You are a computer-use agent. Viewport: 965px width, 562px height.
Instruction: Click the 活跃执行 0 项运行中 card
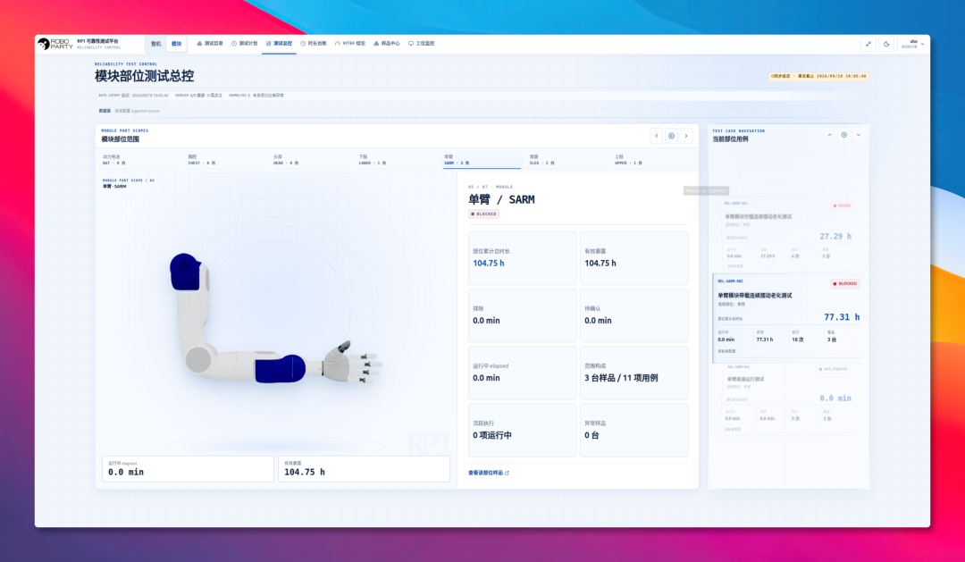523,430
